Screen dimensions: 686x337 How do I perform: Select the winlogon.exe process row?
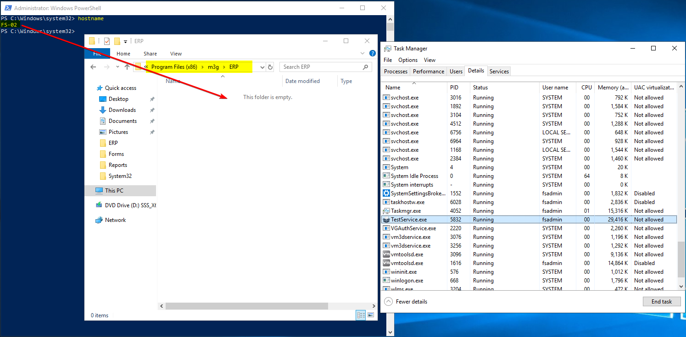coord(530,281)
